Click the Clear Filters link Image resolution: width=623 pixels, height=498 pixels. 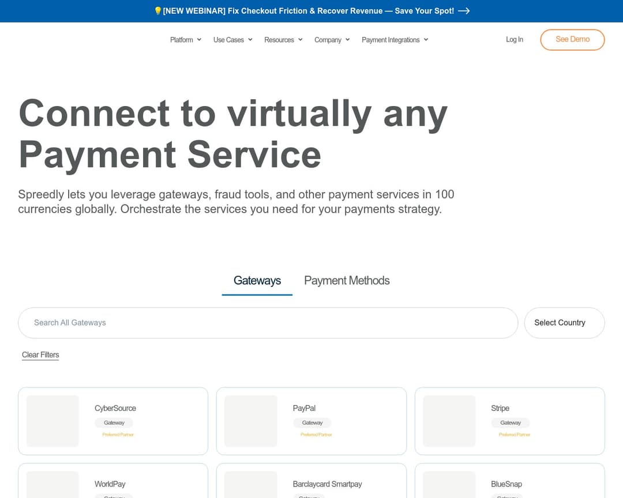pos(40,354)
